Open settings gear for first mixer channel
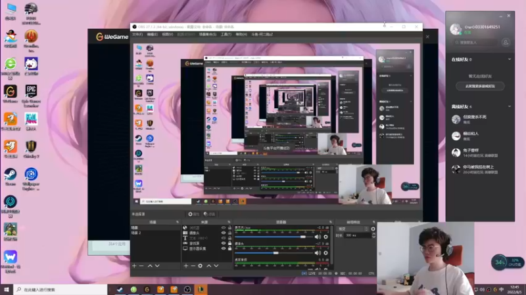This screenshot has height=295, width=526. coord(325,237)
